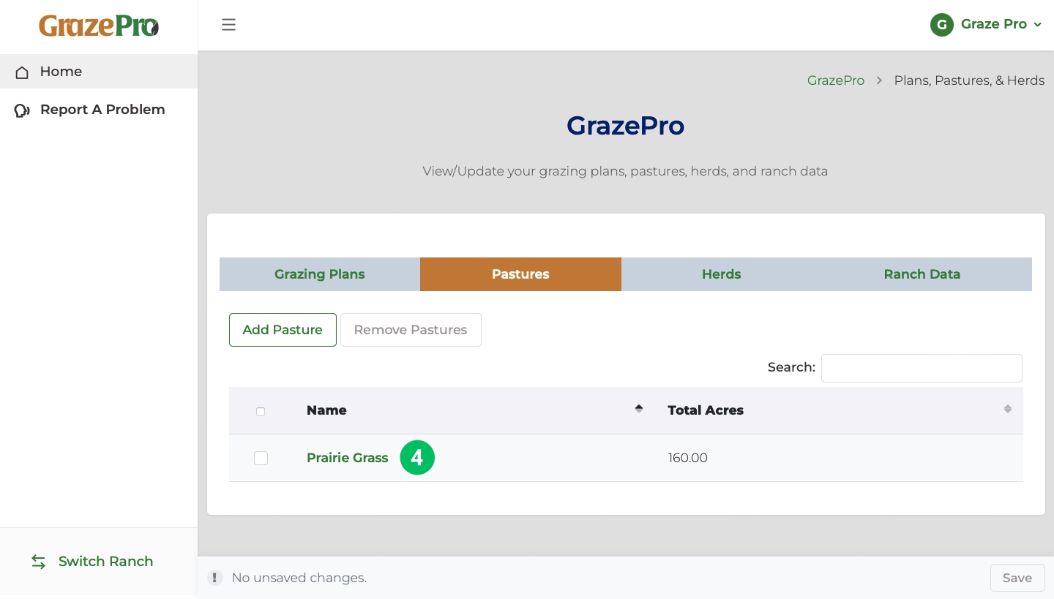Click the green G user avatar
Screen dimensions: 1054x599
[x=942, y=25]
